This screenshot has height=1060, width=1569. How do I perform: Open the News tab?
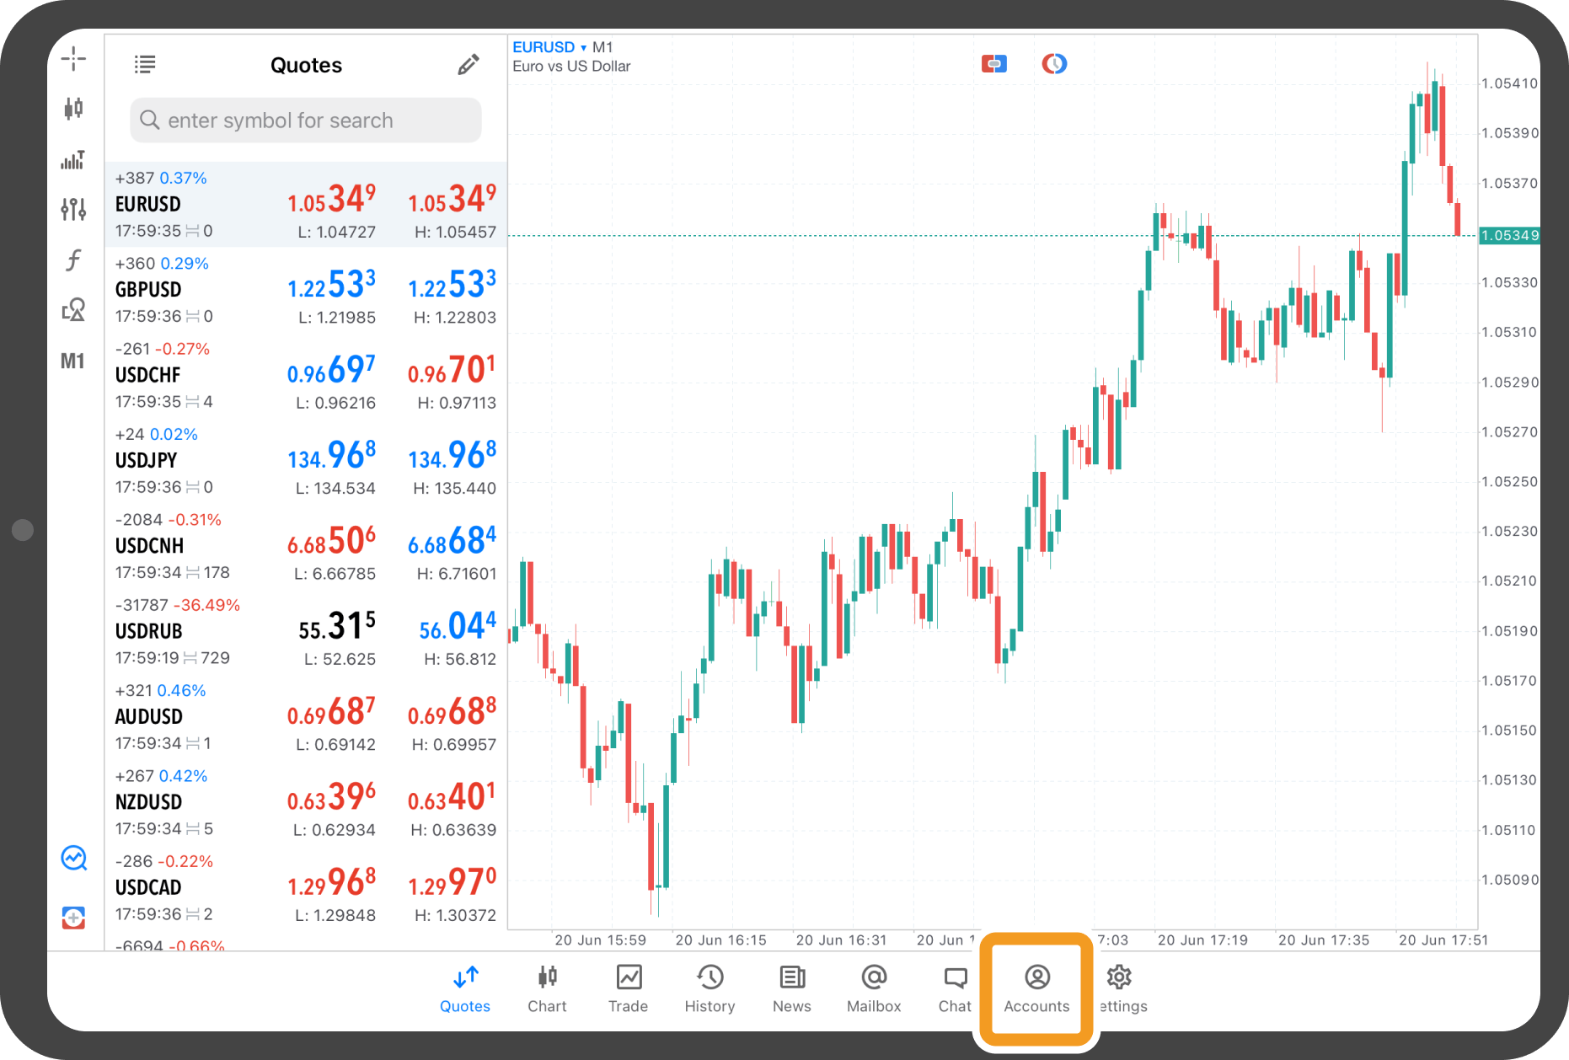point(791,988)
